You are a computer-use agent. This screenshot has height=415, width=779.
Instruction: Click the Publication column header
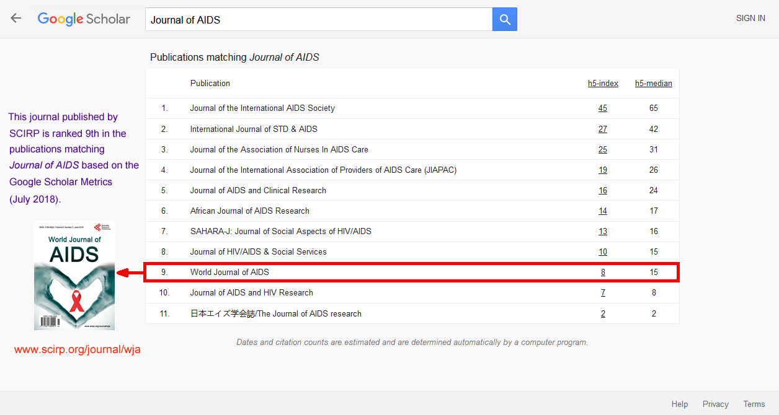[210, 84]
